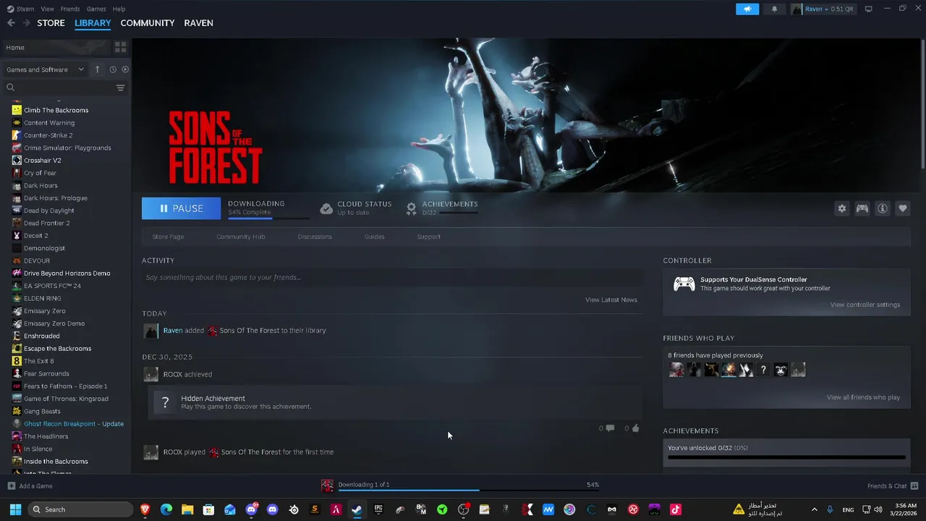Open Epic Games launcher from taskbar

pyautogui.click(x=378, y=509)
